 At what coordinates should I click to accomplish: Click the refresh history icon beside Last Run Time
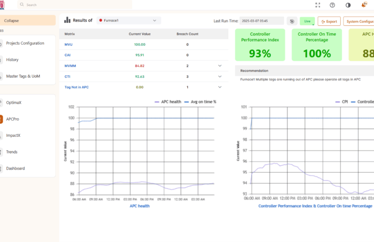point(292,21)
